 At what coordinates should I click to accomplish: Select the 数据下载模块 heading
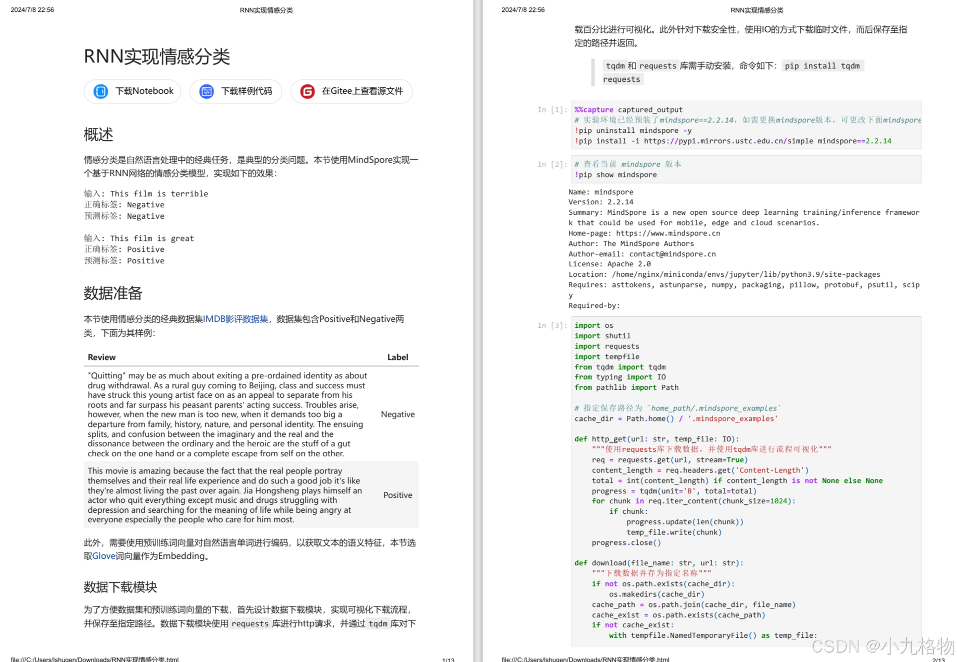click(x=120, y=587)
